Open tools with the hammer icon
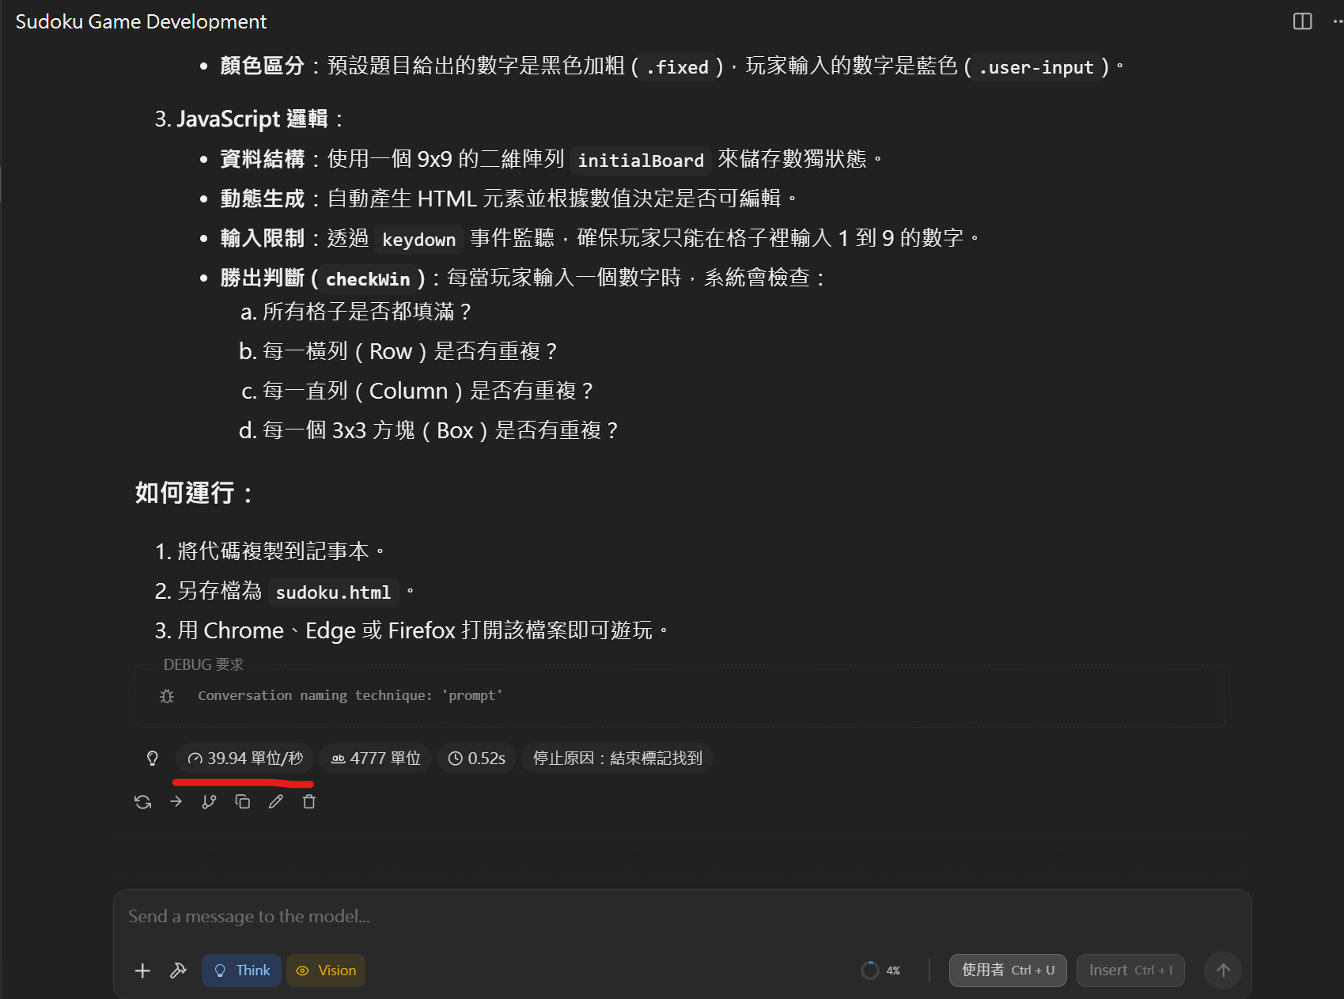The image size is (1344, 999). (x=178, y=971)
